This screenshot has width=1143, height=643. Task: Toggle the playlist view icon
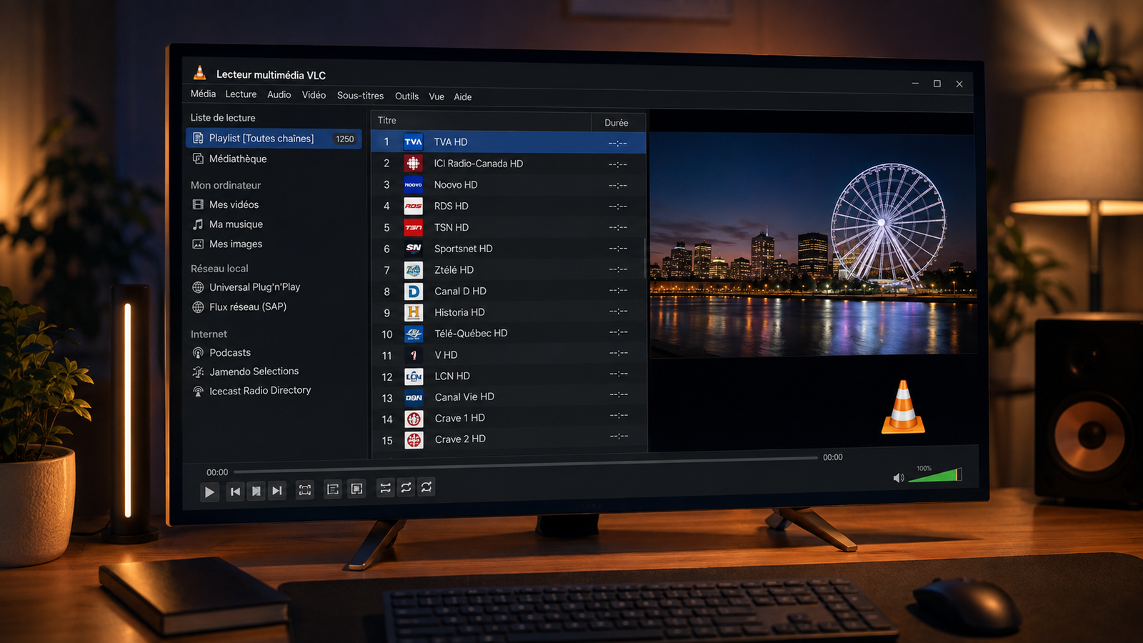tap(356, 489)
